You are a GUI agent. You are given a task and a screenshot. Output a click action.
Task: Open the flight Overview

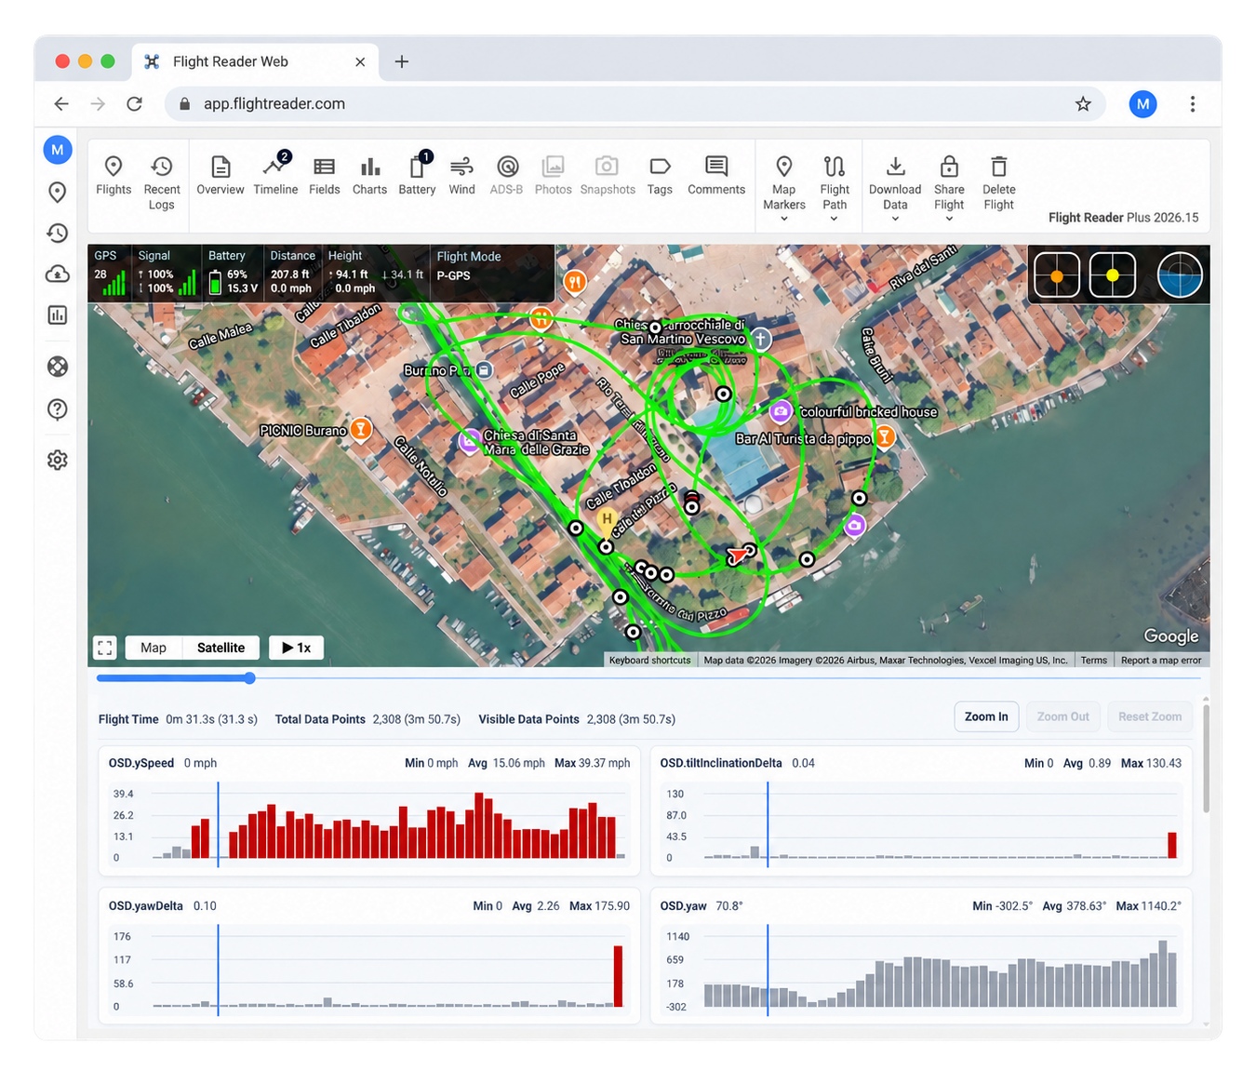[220, 176]
